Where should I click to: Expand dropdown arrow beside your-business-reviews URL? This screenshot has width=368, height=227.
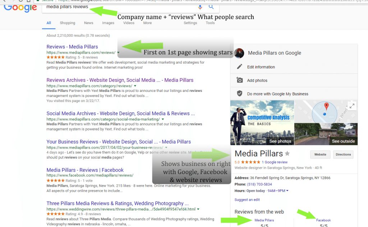(166, 148)
